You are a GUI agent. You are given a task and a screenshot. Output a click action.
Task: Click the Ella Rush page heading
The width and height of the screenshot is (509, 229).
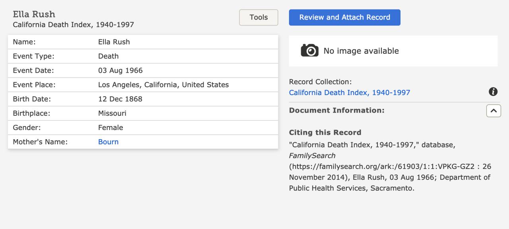click(34, 15)
